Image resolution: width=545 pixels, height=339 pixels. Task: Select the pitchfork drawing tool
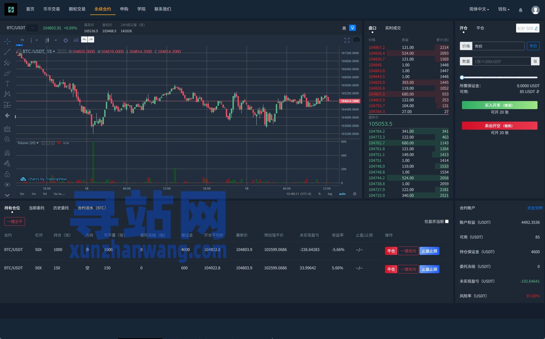[7, 62]
